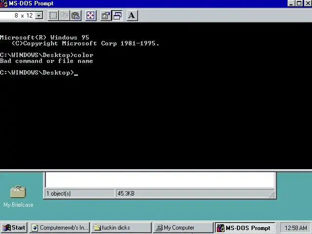Open the Start menu
The width and height of the screenshot is (312, 234).
tap(14, 228)
